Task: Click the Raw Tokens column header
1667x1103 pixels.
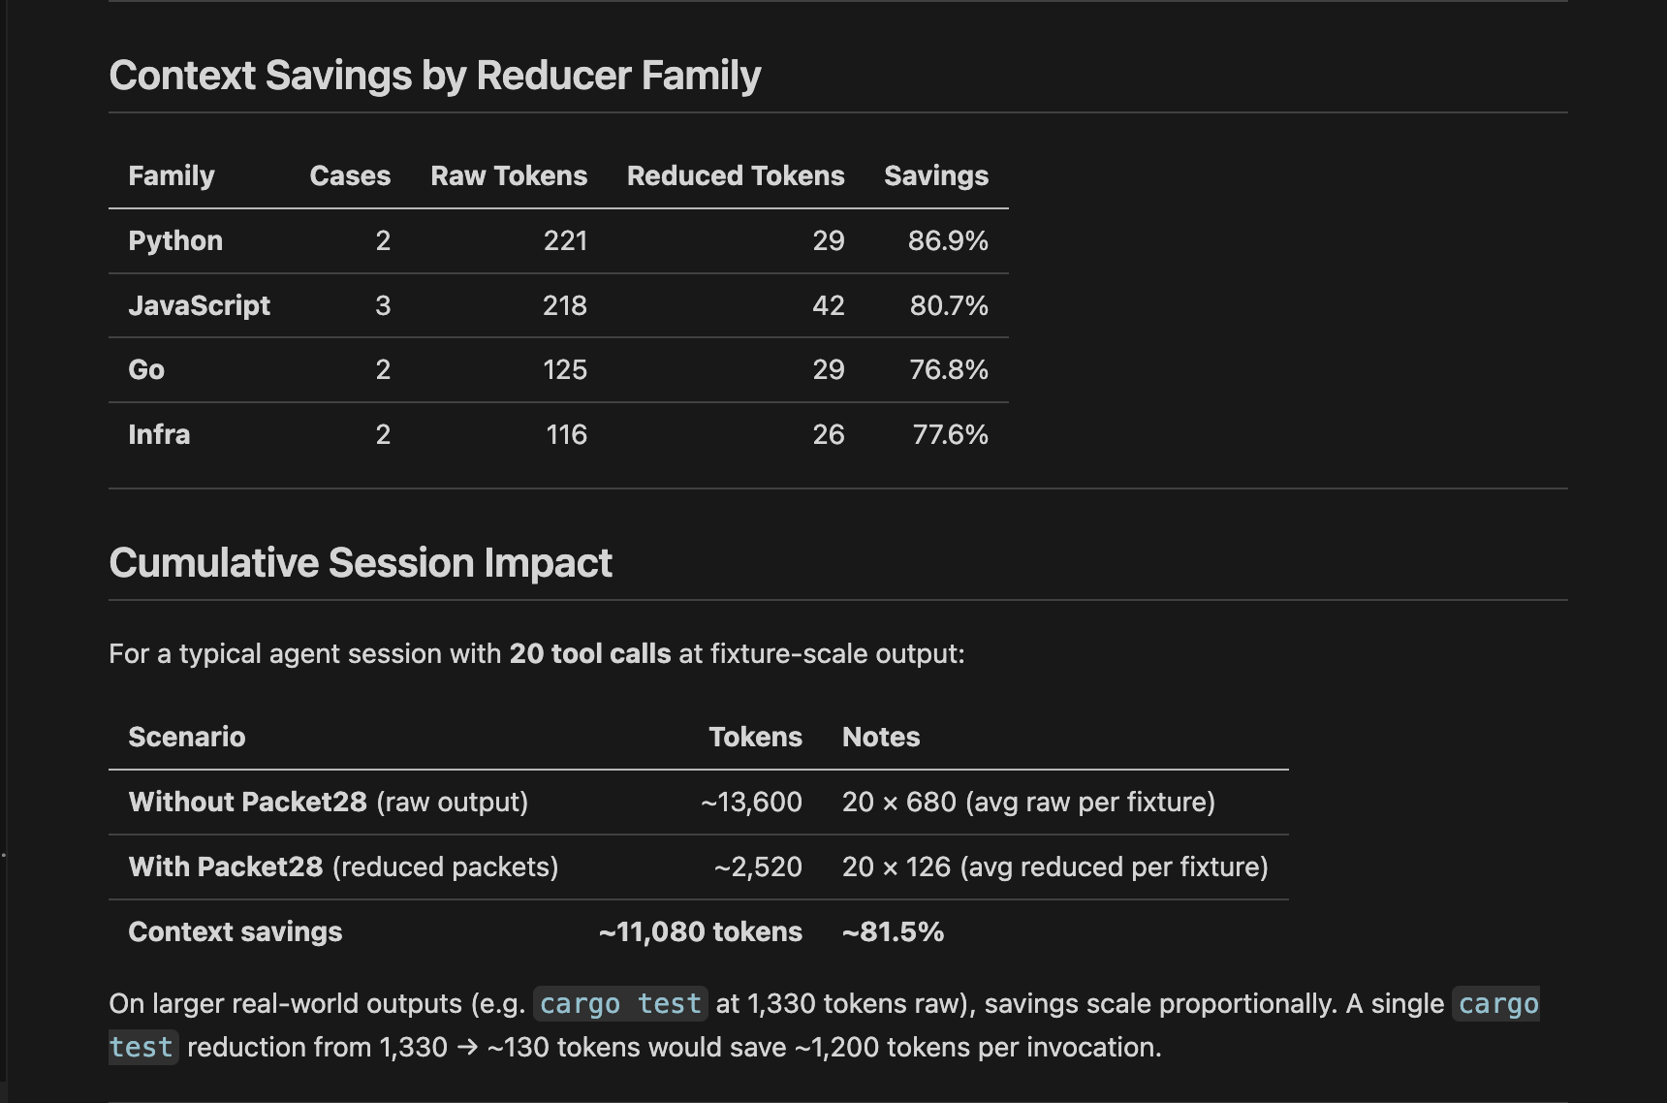Action: point(509,175)
